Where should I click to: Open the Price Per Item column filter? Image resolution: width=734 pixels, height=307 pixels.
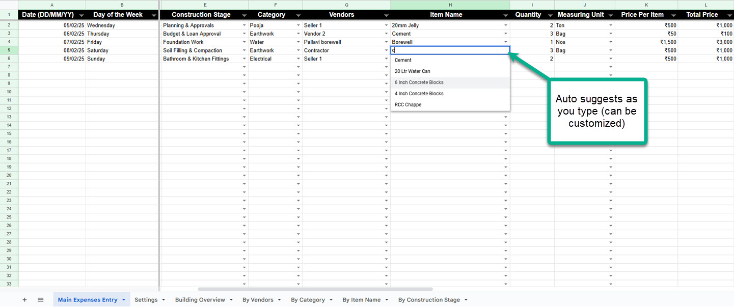(674, 14)
